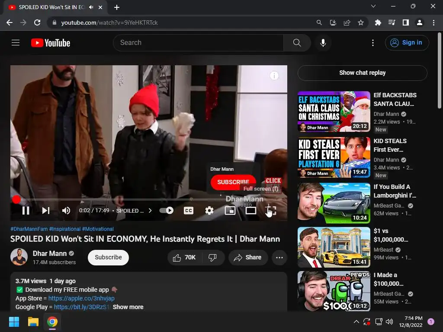The width and height of the screenshot is (443, 332).
Task: Expand the chapter title chevron
Action: coord(150,211)
